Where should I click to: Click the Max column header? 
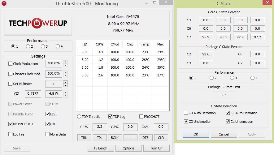click(160, 44)
